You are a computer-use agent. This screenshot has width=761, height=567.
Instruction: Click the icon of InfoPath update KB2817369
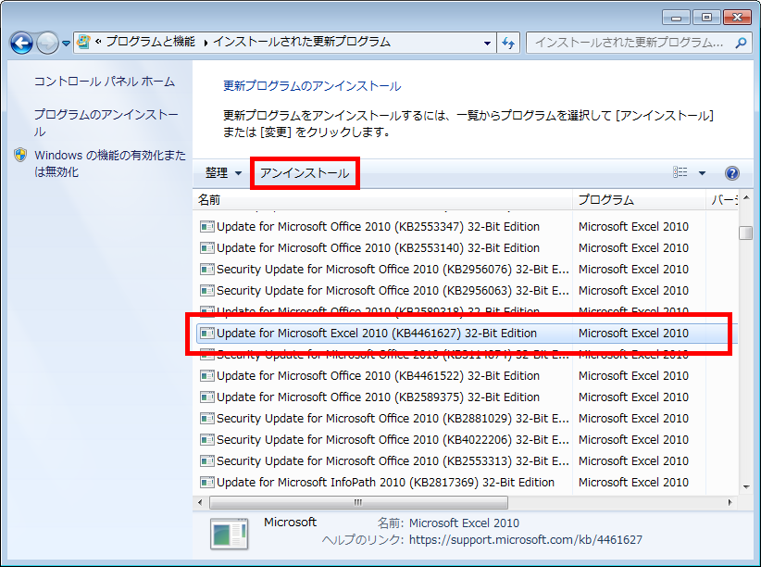[x=207, y=483]
